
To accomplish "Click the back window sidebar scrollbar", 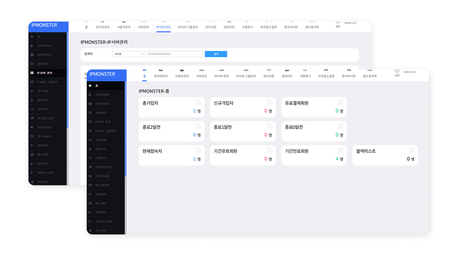I will coord(68,80).
